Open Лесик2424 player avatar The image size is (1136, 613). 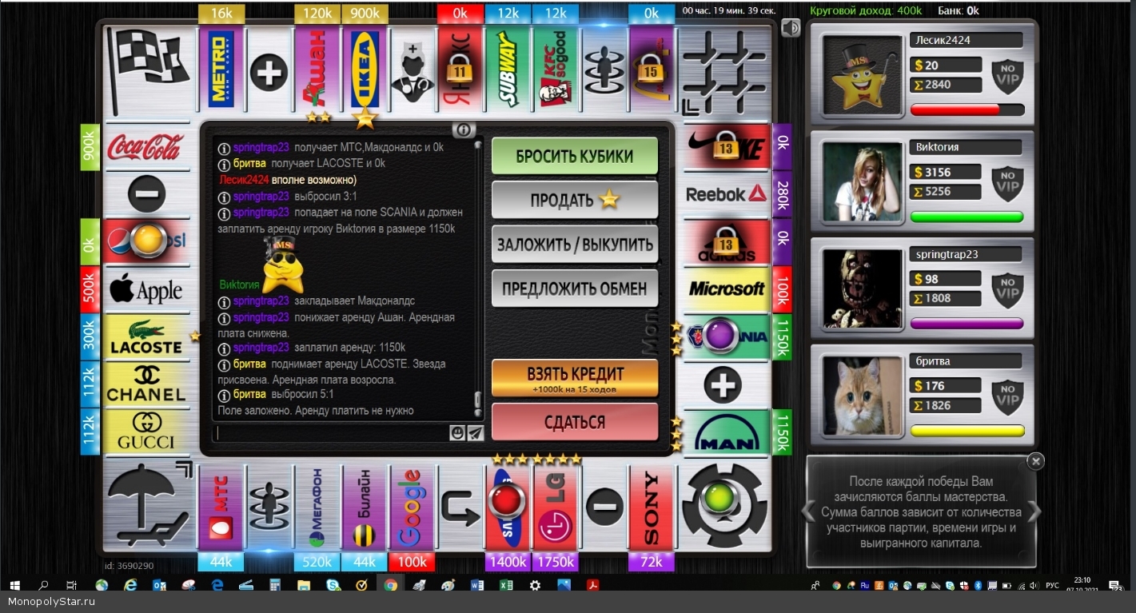click(x=863, y=74)
